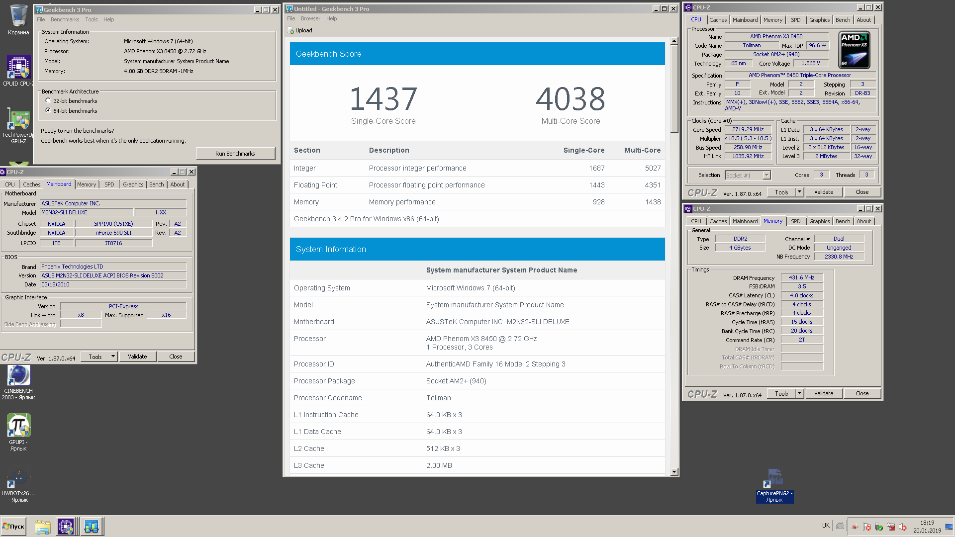The width and height of the screenshot is (955, 537).
Task: Select 64-bit benchmarks radio button
Action: tap(48, 110)
